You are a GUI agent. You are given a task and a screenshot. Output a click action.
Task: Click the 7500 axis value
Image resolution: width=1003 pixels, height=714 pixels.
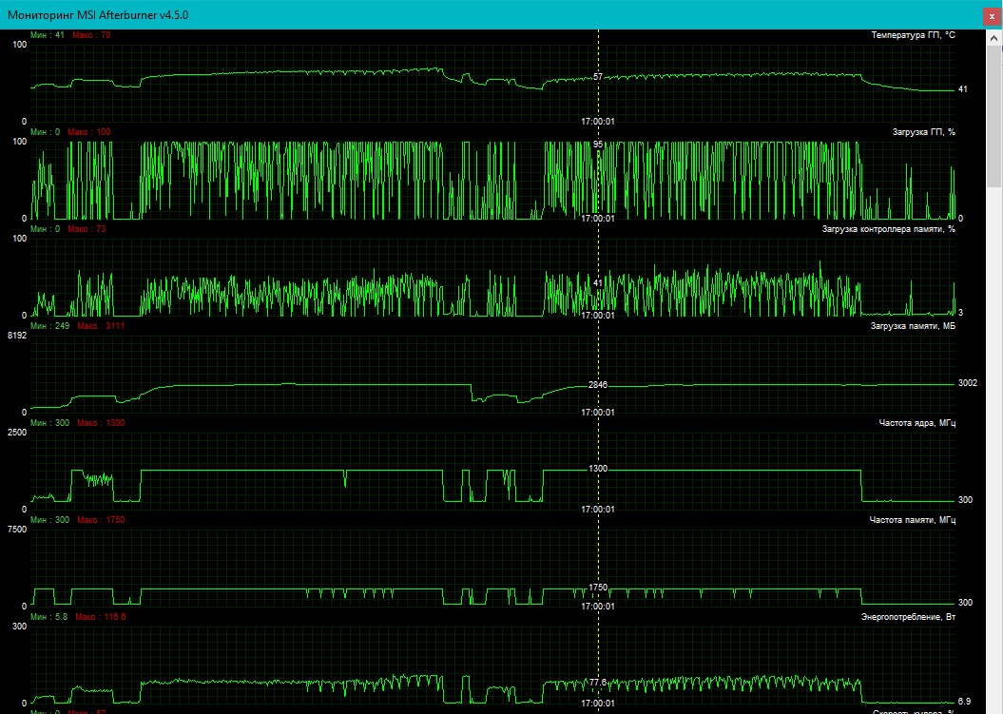pyautogui.click(x=16, y=530)
